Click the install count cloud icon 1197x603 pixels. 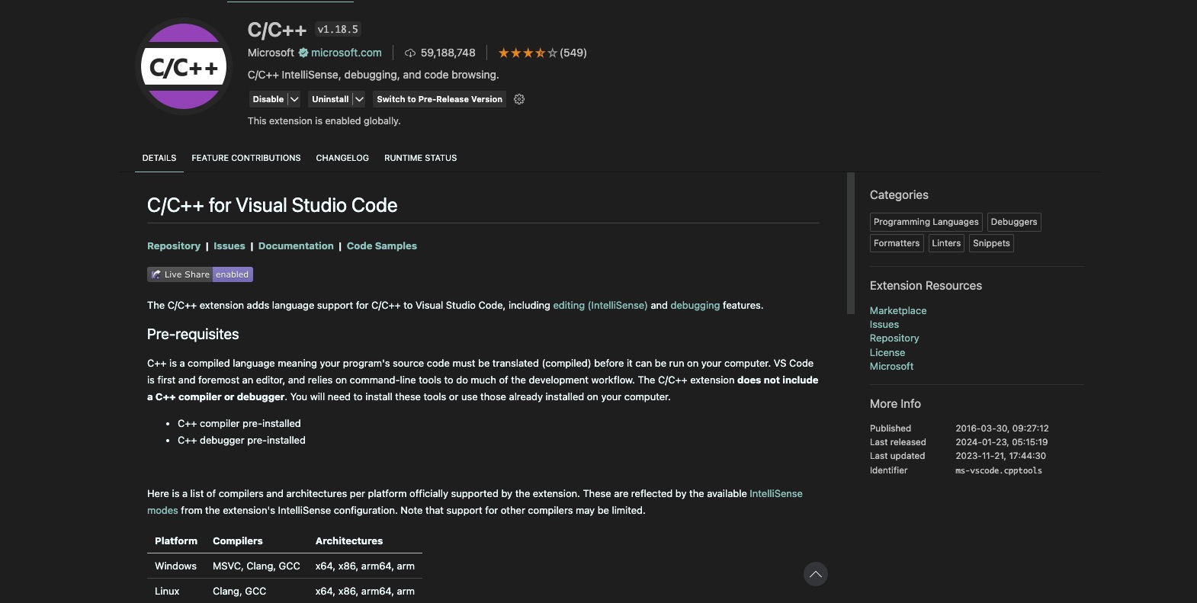point(410,53)
